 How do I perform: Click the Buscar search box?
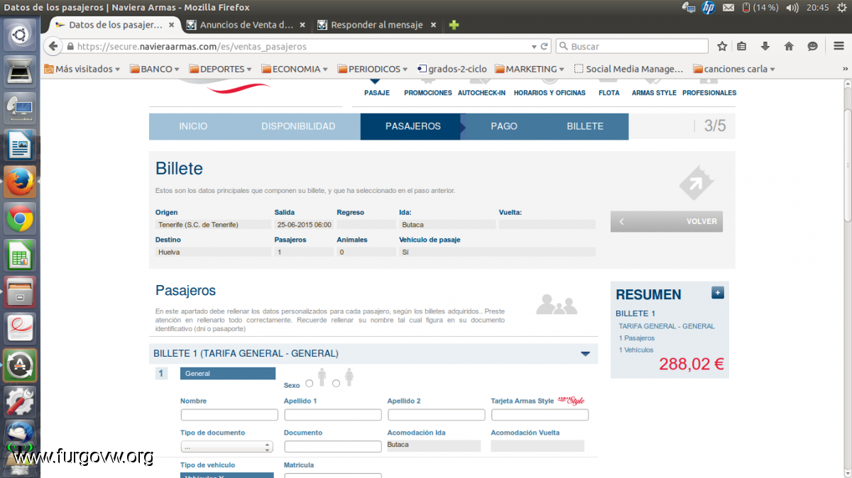(630, 46)
